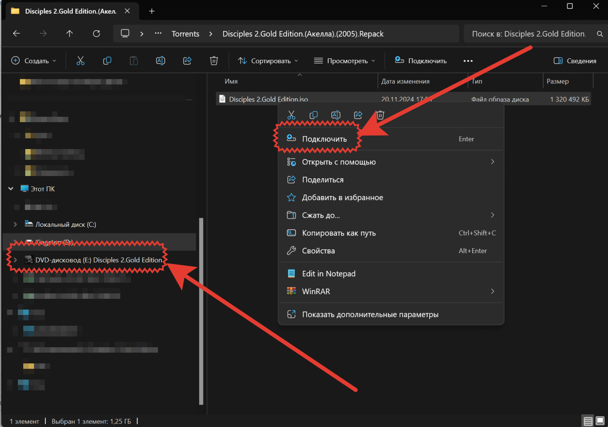Choose Поделиться in the context menu
608x427 pixels.
[x=391, y=180]
